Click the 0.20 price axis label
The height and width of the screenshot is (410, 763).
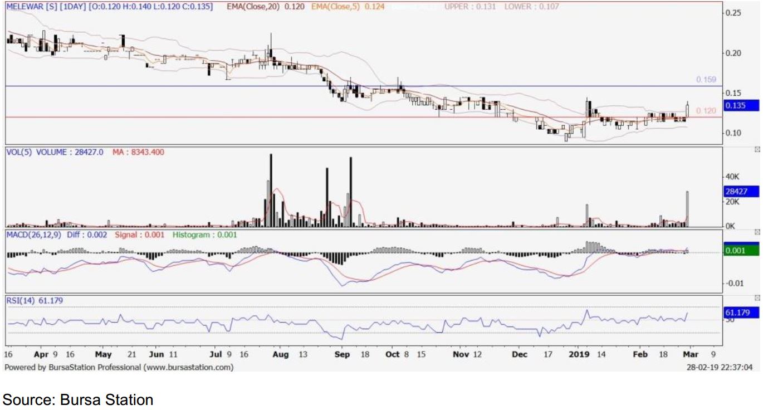[733, 53]
